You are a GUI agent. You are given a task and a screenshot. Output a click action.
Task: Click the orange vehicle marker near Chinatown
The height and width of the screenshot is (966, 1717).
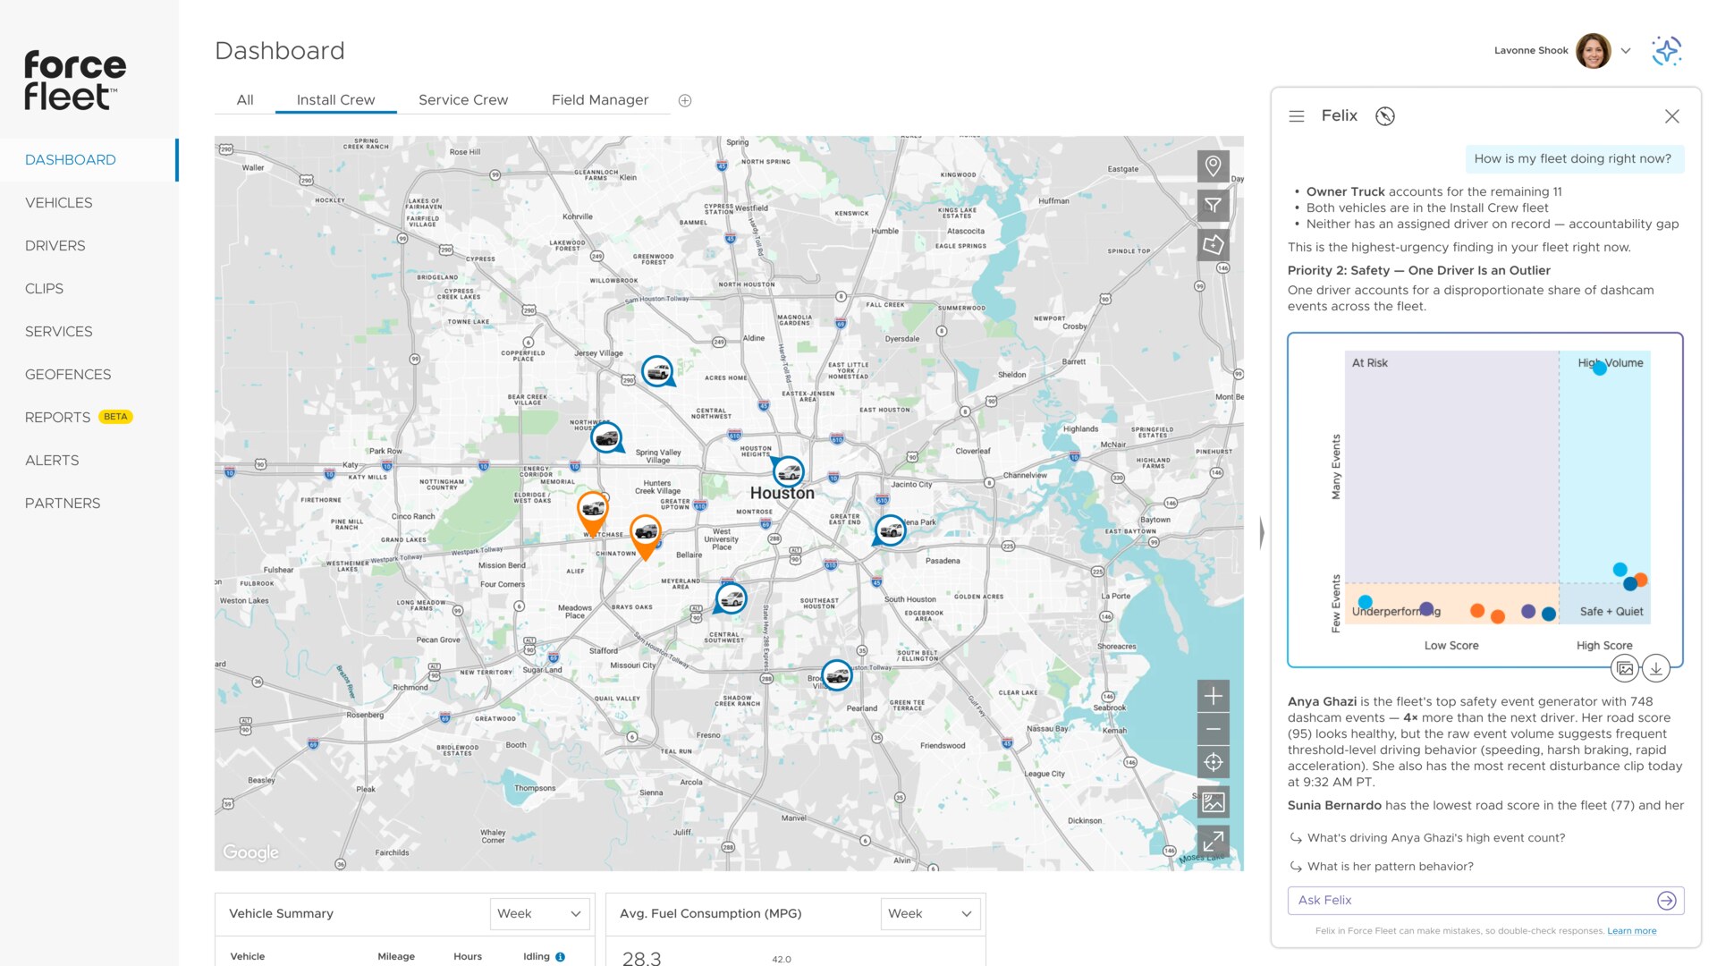tap(646, 536)
